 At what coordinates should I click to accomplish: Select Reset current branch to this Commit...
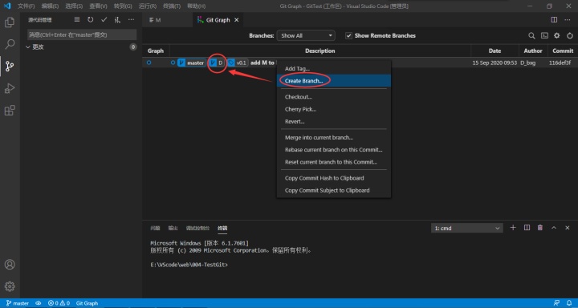[x=334, y=162]
